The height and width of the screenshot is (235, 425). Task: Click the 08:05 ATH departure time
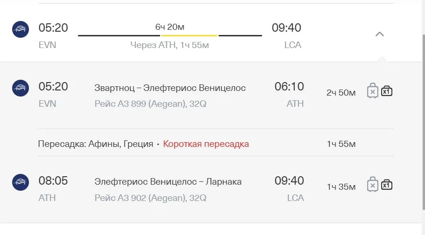pos(53,181)
